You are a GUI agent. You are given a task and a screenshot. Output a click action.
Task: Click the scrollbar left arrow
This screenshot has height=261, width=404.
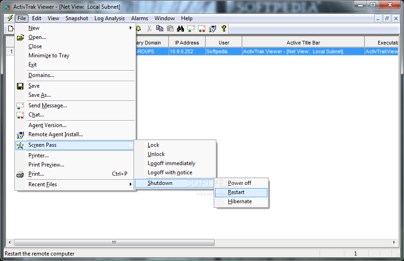10,243
